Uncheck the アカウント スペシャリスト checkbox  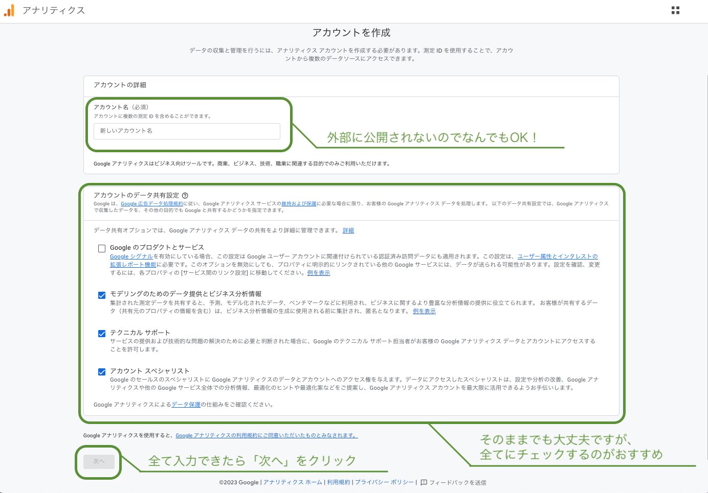coord(102,372)
